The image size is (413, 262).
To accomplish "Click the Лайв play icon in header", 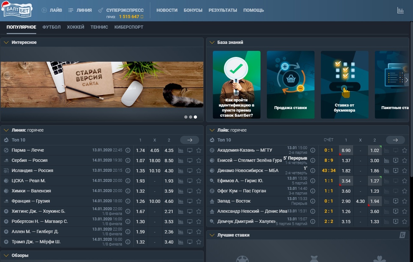I will coord(44,10).
